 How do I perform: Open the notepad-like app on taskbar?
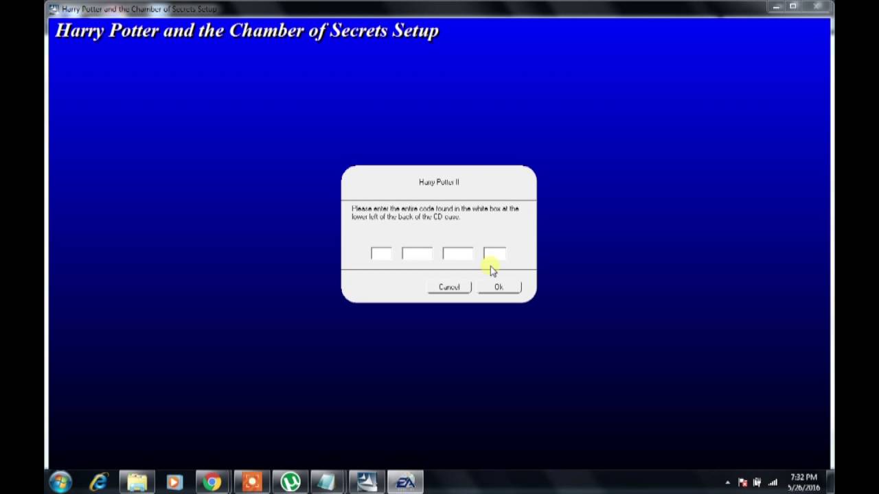pyautogui.click(x=328, y=482)
